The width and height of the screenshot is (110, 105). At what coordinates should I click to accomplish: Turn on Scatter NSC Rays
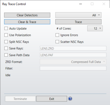57,42
